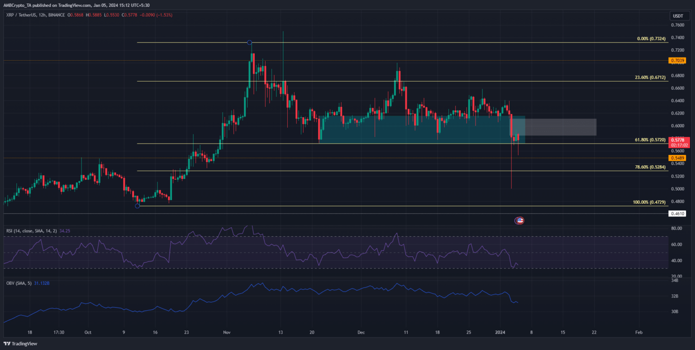
Task: Click the US flag economic event icon
Action: point(520,221)
